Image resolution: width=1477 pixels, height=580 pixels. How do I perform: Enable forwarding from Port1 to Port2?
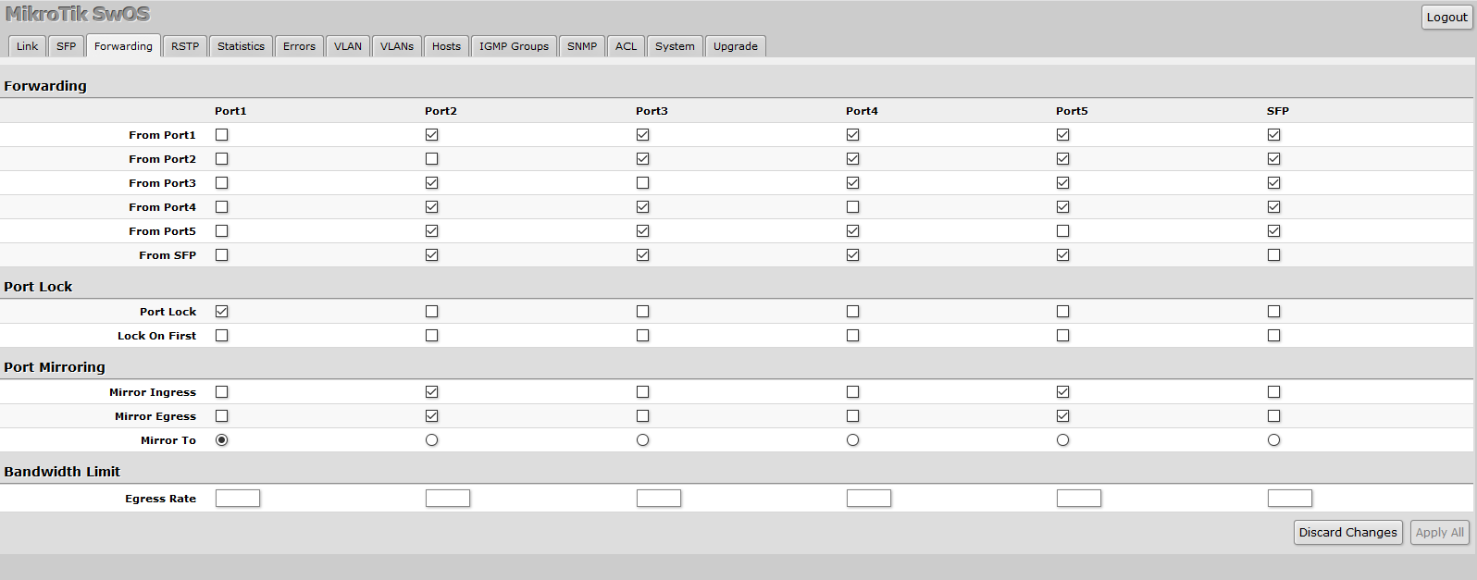[432, 135]
